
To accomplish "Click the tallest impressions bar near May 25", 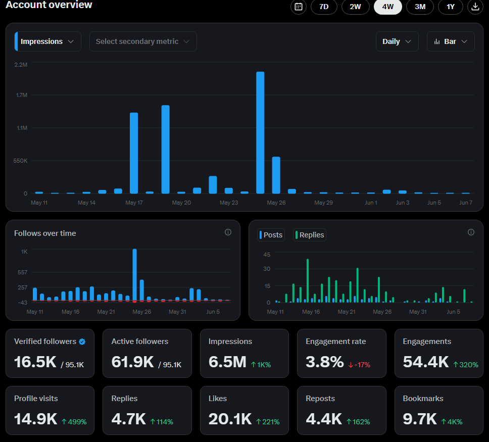I will pos(260,132).
